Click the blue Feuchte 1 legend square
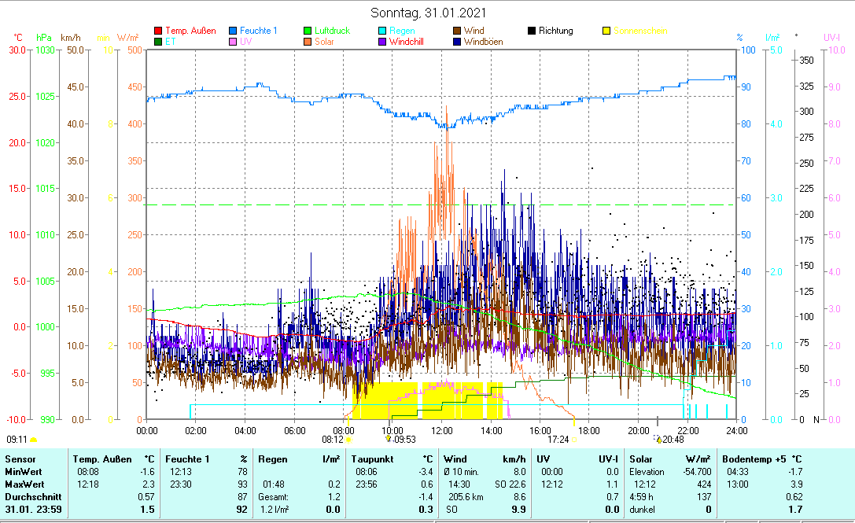Viewport: 855px width, 523px height. (233, 31)
